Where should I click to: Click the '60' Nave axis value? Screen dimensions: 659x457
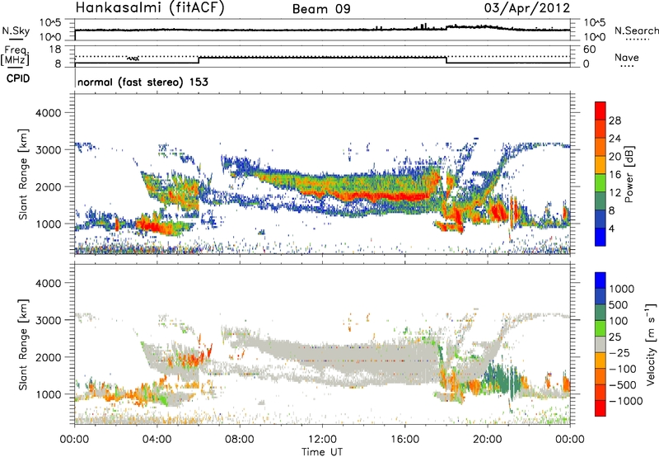[x=589, y=49]
